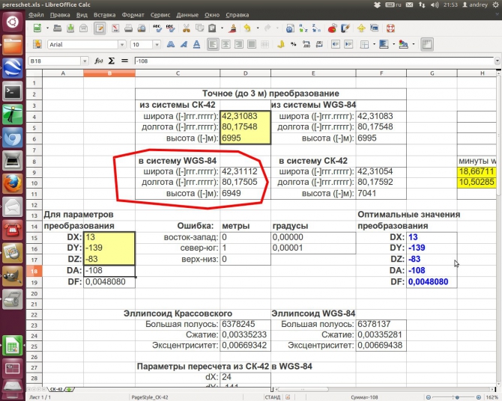
Task: Click column D header
Action: (x=245, y=73)
